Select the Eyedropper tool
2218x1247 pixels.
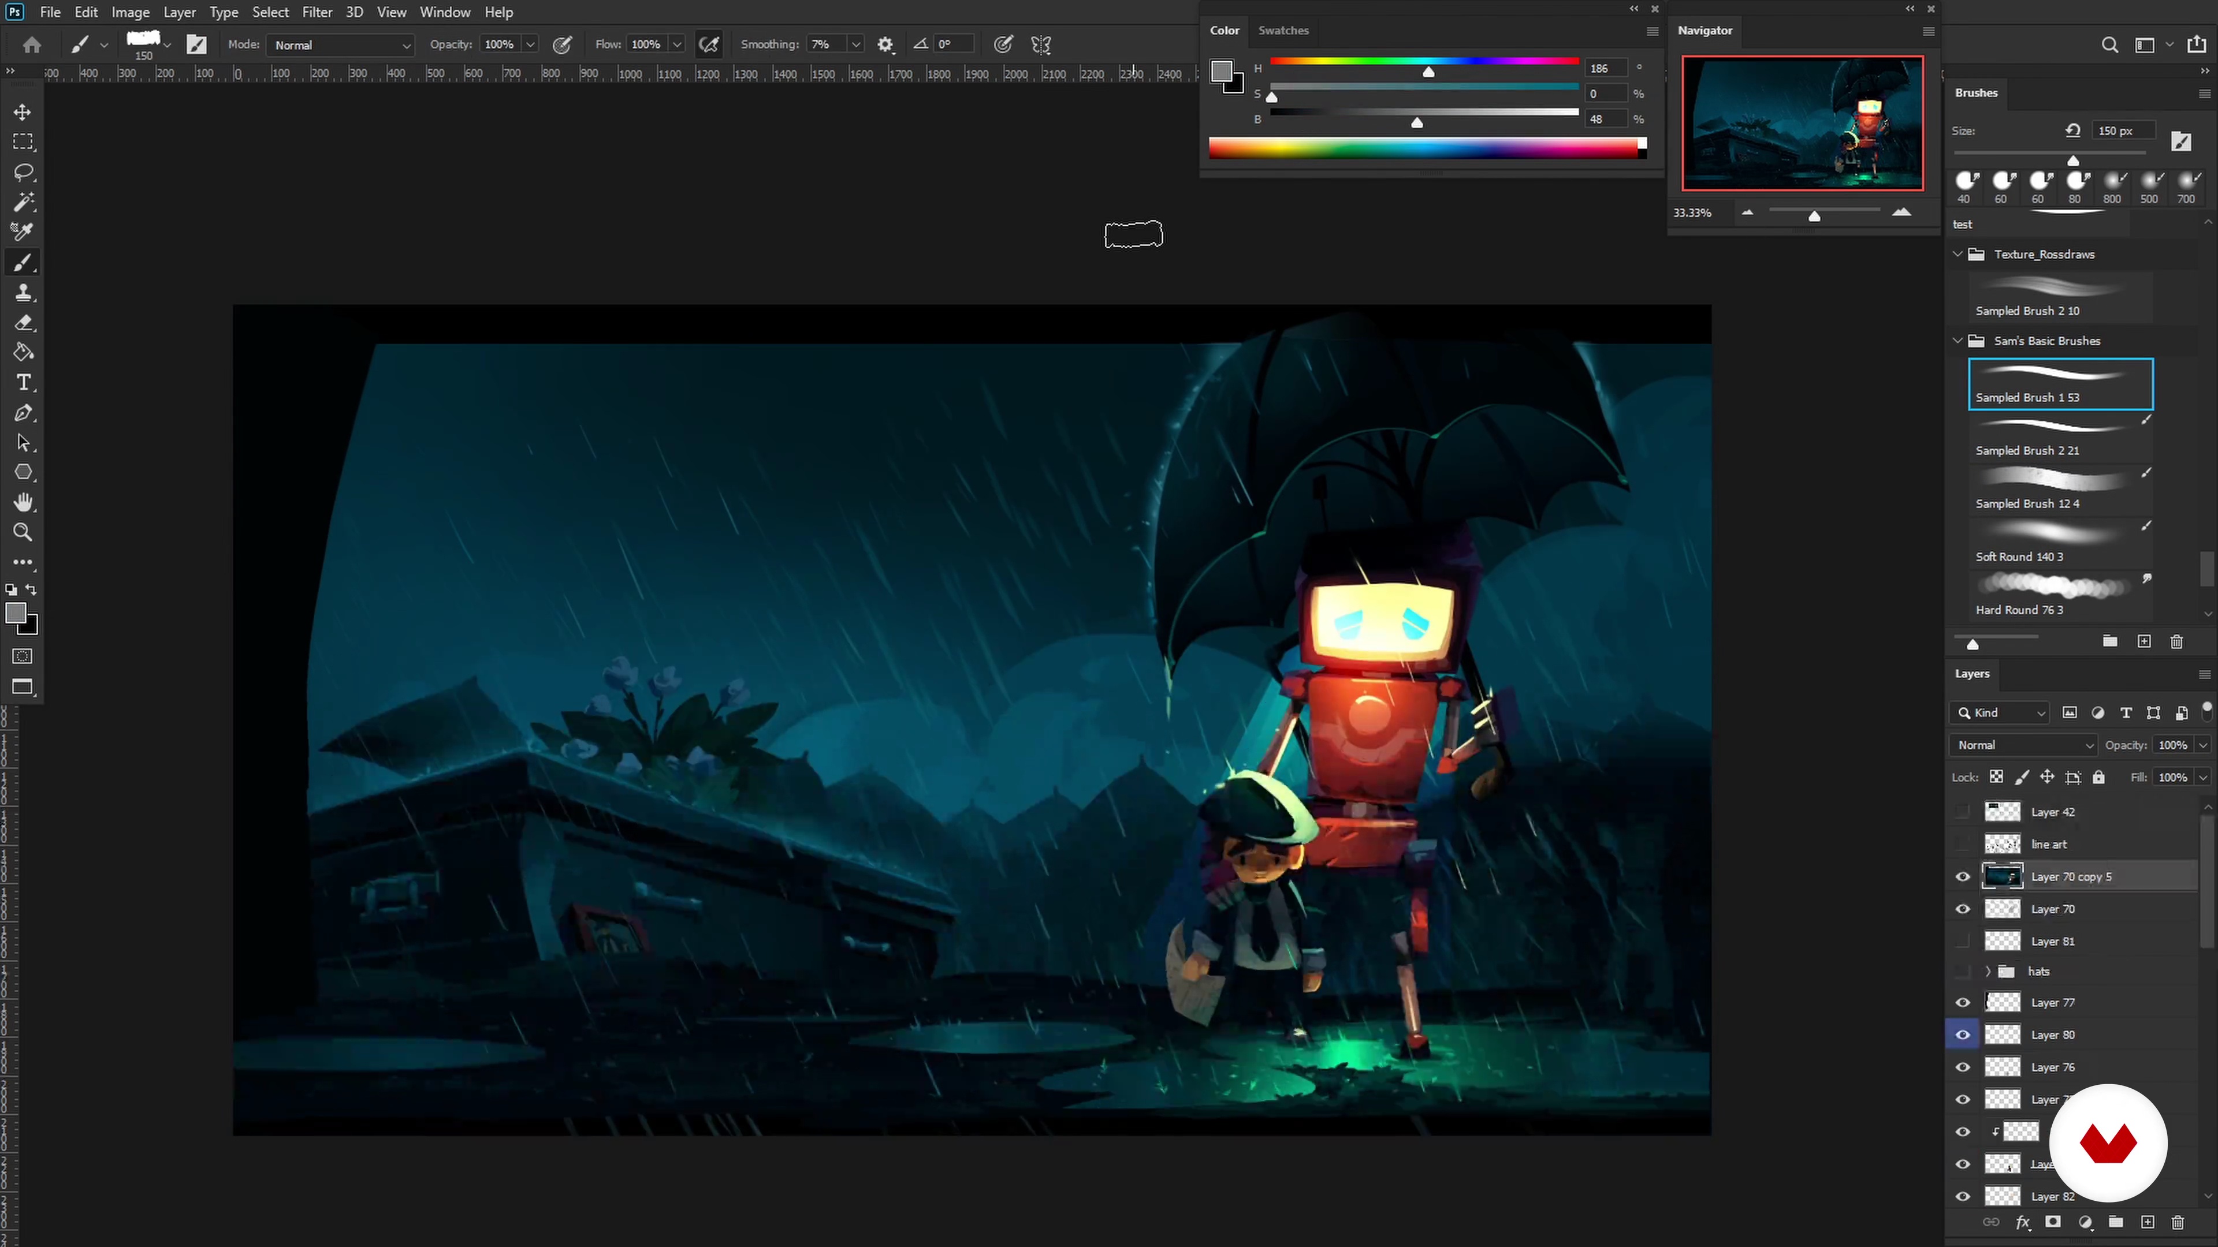(x=23, y=232)
